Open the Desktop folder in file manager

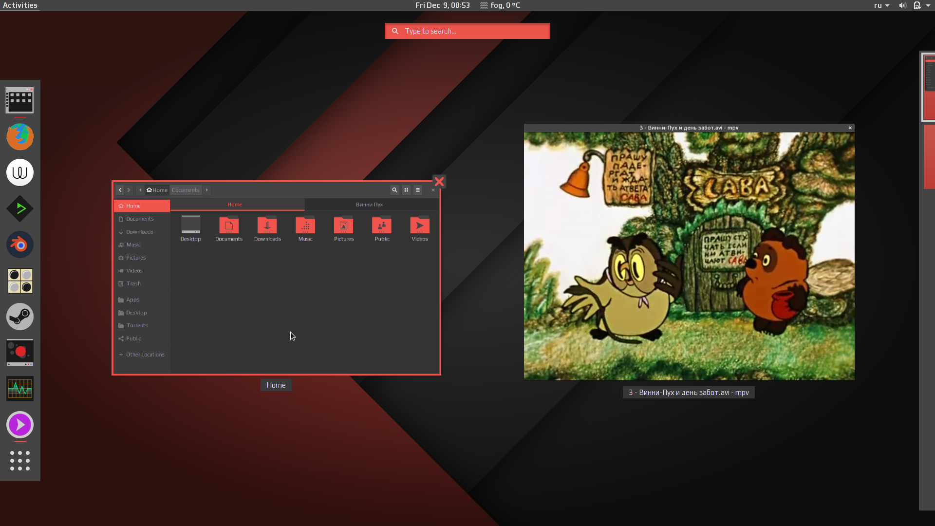[190, 228]
